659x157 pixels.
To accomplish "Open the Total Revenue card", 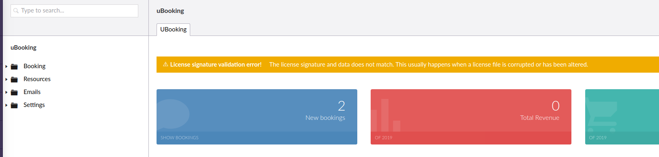I will (471, 117).
